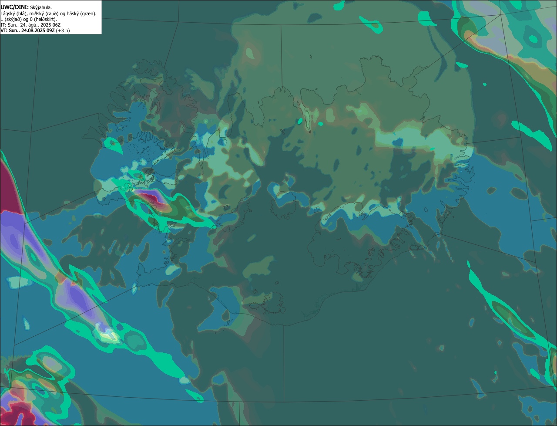This screenshot has width=557, height=426.
Task: Click the 'UWC/DINI: Skýjahula.' title text
Action: 26,7
